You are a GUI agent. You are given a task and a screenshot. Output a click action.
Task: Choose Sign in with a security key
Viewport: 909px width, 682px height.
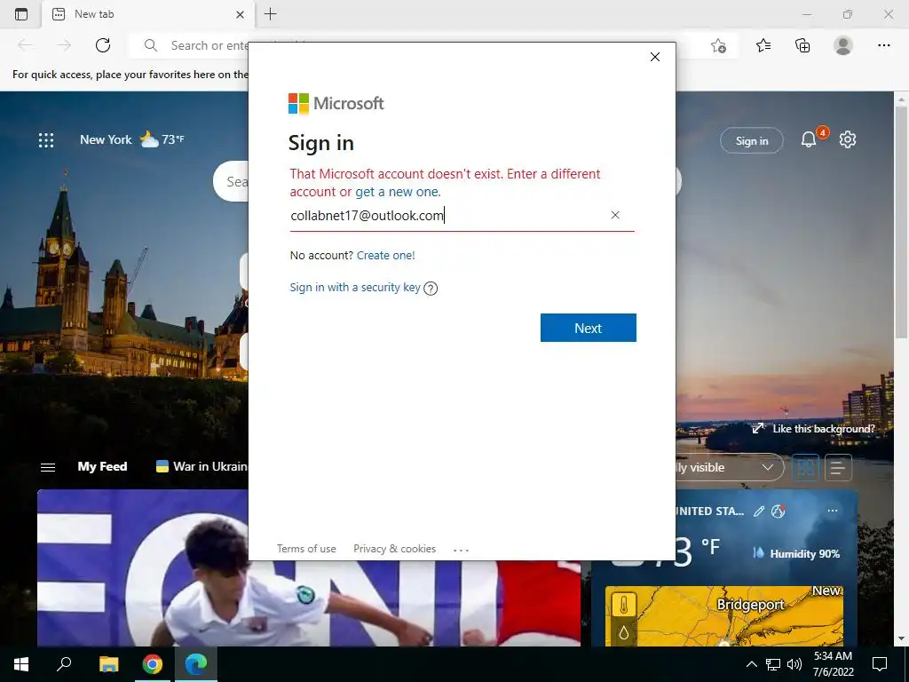(x=355, y=287)
